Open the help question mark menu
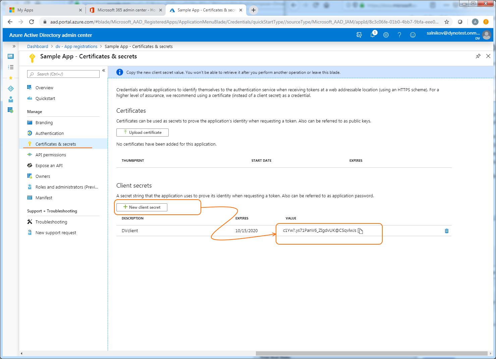Screen dimensions: 496x359 pyautogui.click(x=399, y=35)
